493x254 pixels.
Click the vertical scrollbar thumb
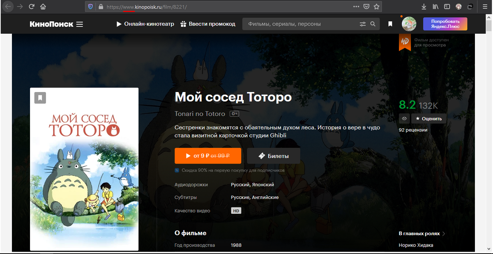point(489,25)
